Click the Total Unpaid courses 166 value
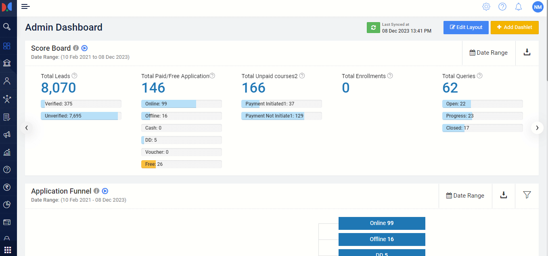Viewport: 548px width, 256px height. point(253,88)
